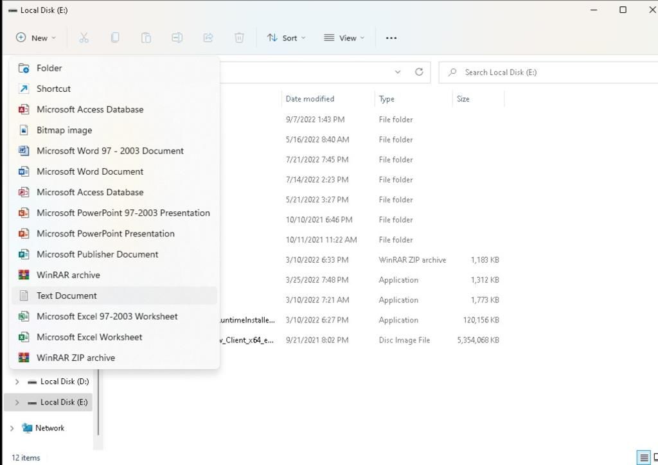The width and height of the screenshot is (658, 465).
Task: Click the Rename icon in toolbar
Action: point(177,38)
